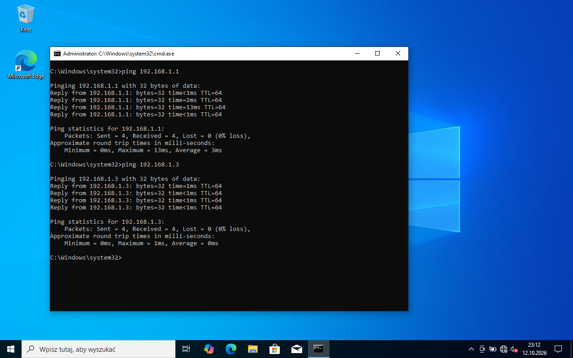The image size is (573, 358).
Task: Open the cmd window system menu icon
Action: (57, 53)
